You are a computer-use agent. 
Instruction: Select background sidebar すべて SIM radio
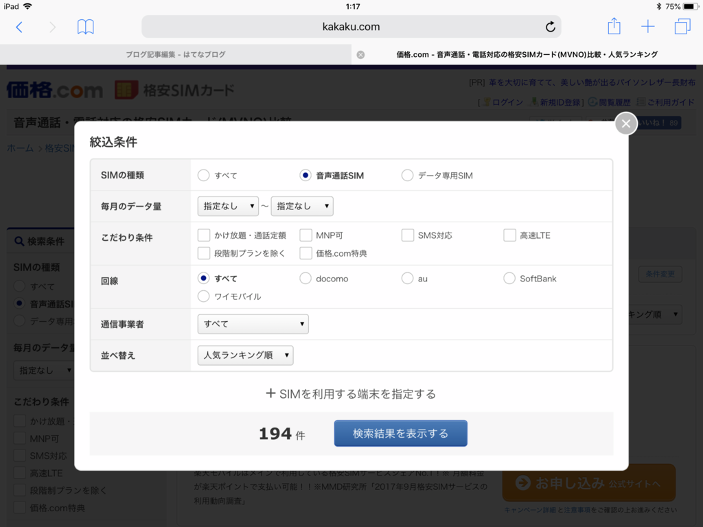(19, 286)
